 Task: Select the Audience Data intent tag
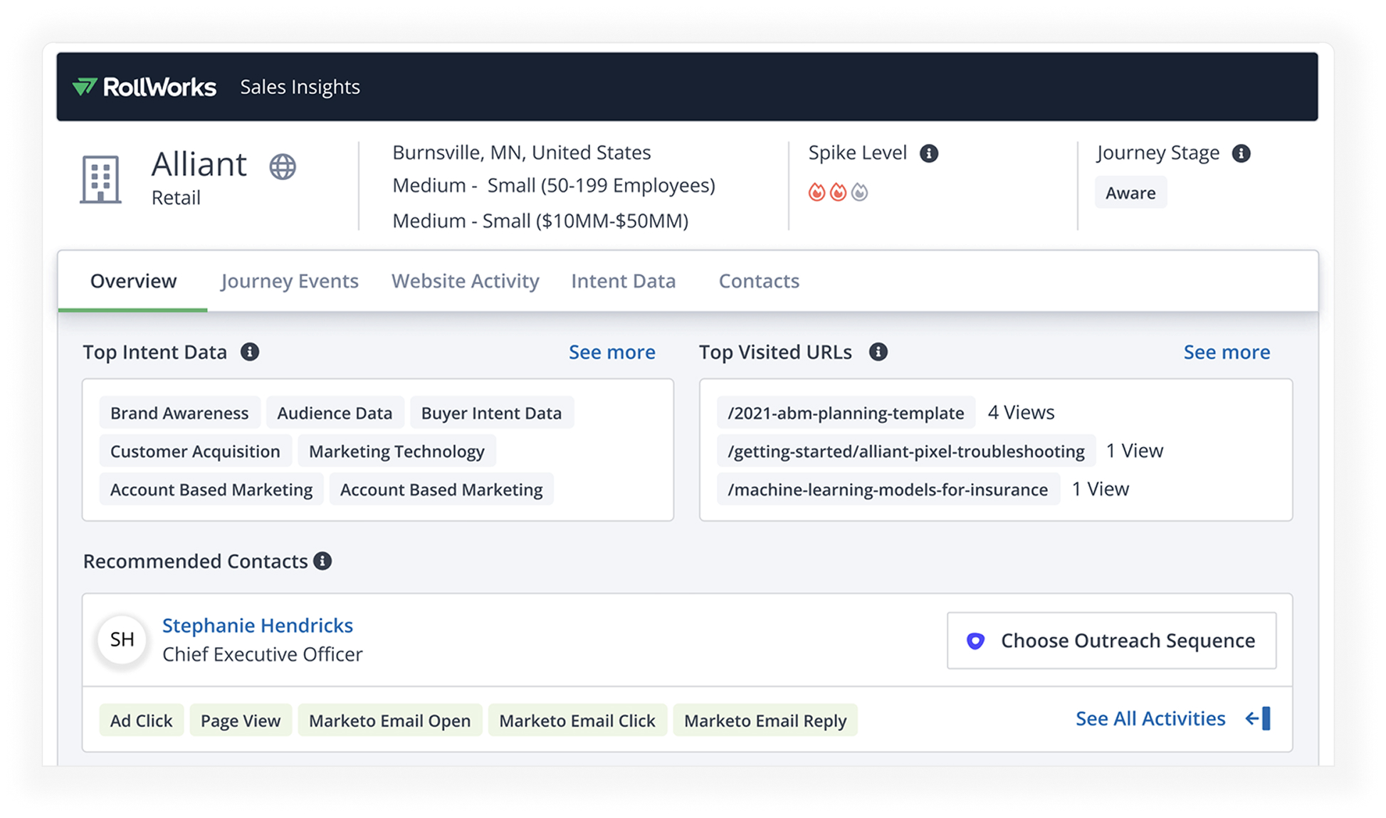pyautogui.click(x=335, y=413)
